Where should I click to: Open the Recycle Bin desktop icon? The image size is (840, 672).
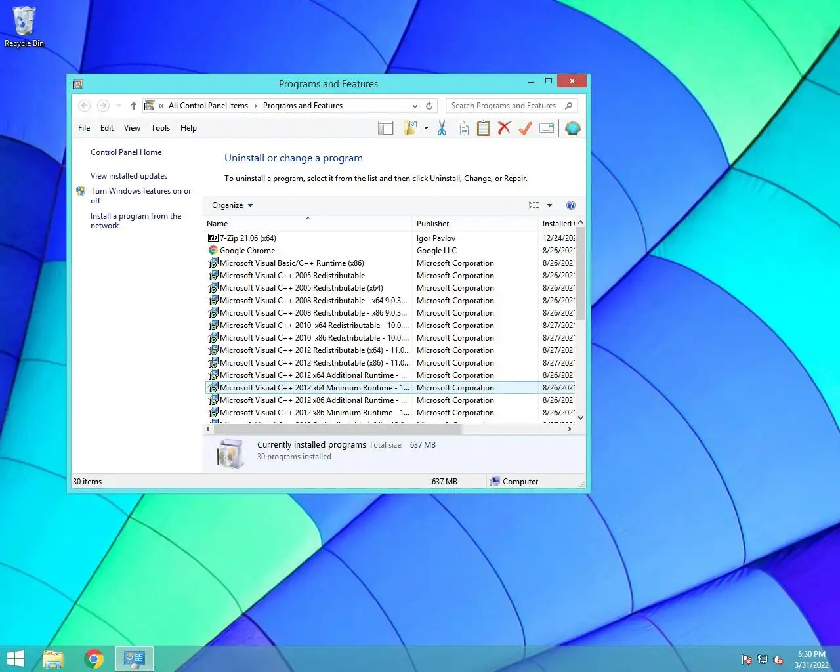24,27
